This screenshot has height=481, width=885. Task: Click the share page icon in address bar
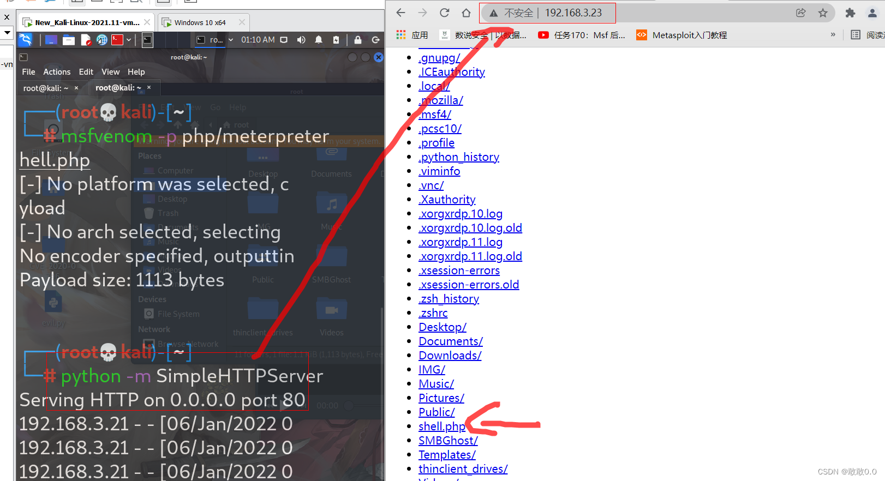click(800, 13)
